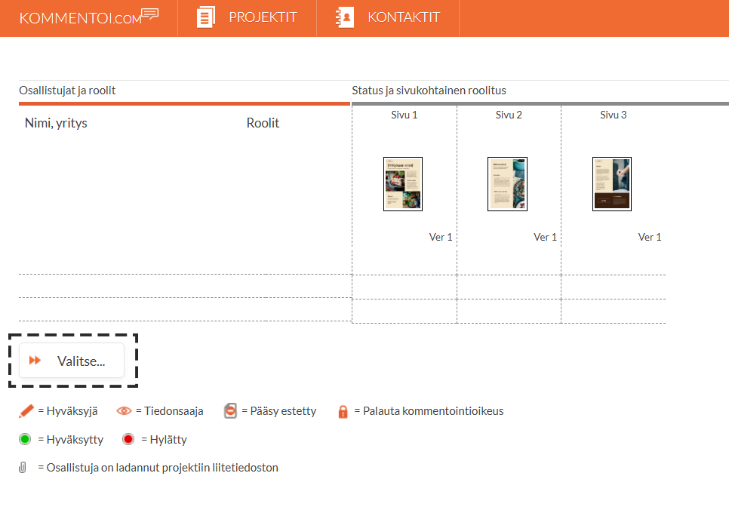Open the Sivu 2 page thumbnail
Screen dimensions: 729x513
507,184
